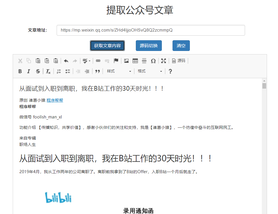278x214 pixels.
Task: Click the 录用通知函 heading
Action: [x=138, y=211]
